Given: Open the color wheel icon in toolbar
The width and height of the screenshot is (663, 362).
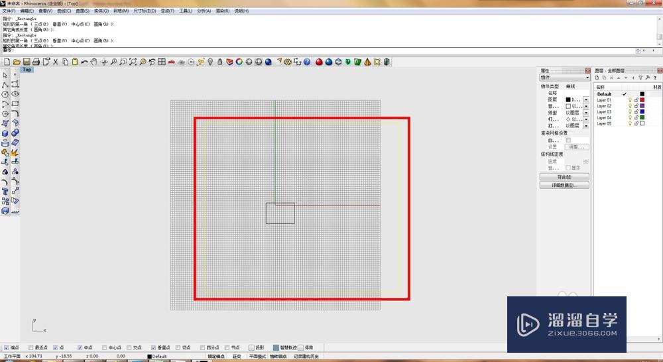Looking at the screenshot, I should 239,62.
